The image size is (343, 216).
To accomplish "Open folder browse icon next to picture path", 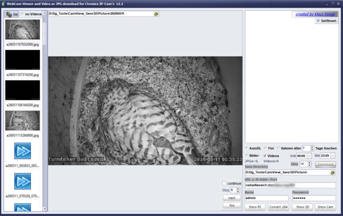I will (156, 14).
